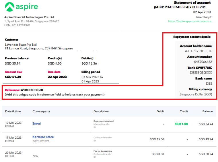The image size is (218, 162).
Task: Click the Repayment received description
Action: (x=104, y=121)
